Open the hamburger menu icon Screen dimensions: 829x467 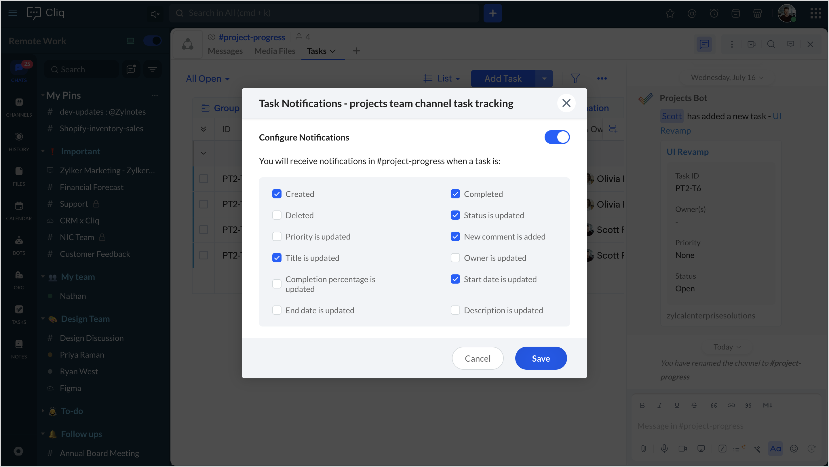point(13,13)
